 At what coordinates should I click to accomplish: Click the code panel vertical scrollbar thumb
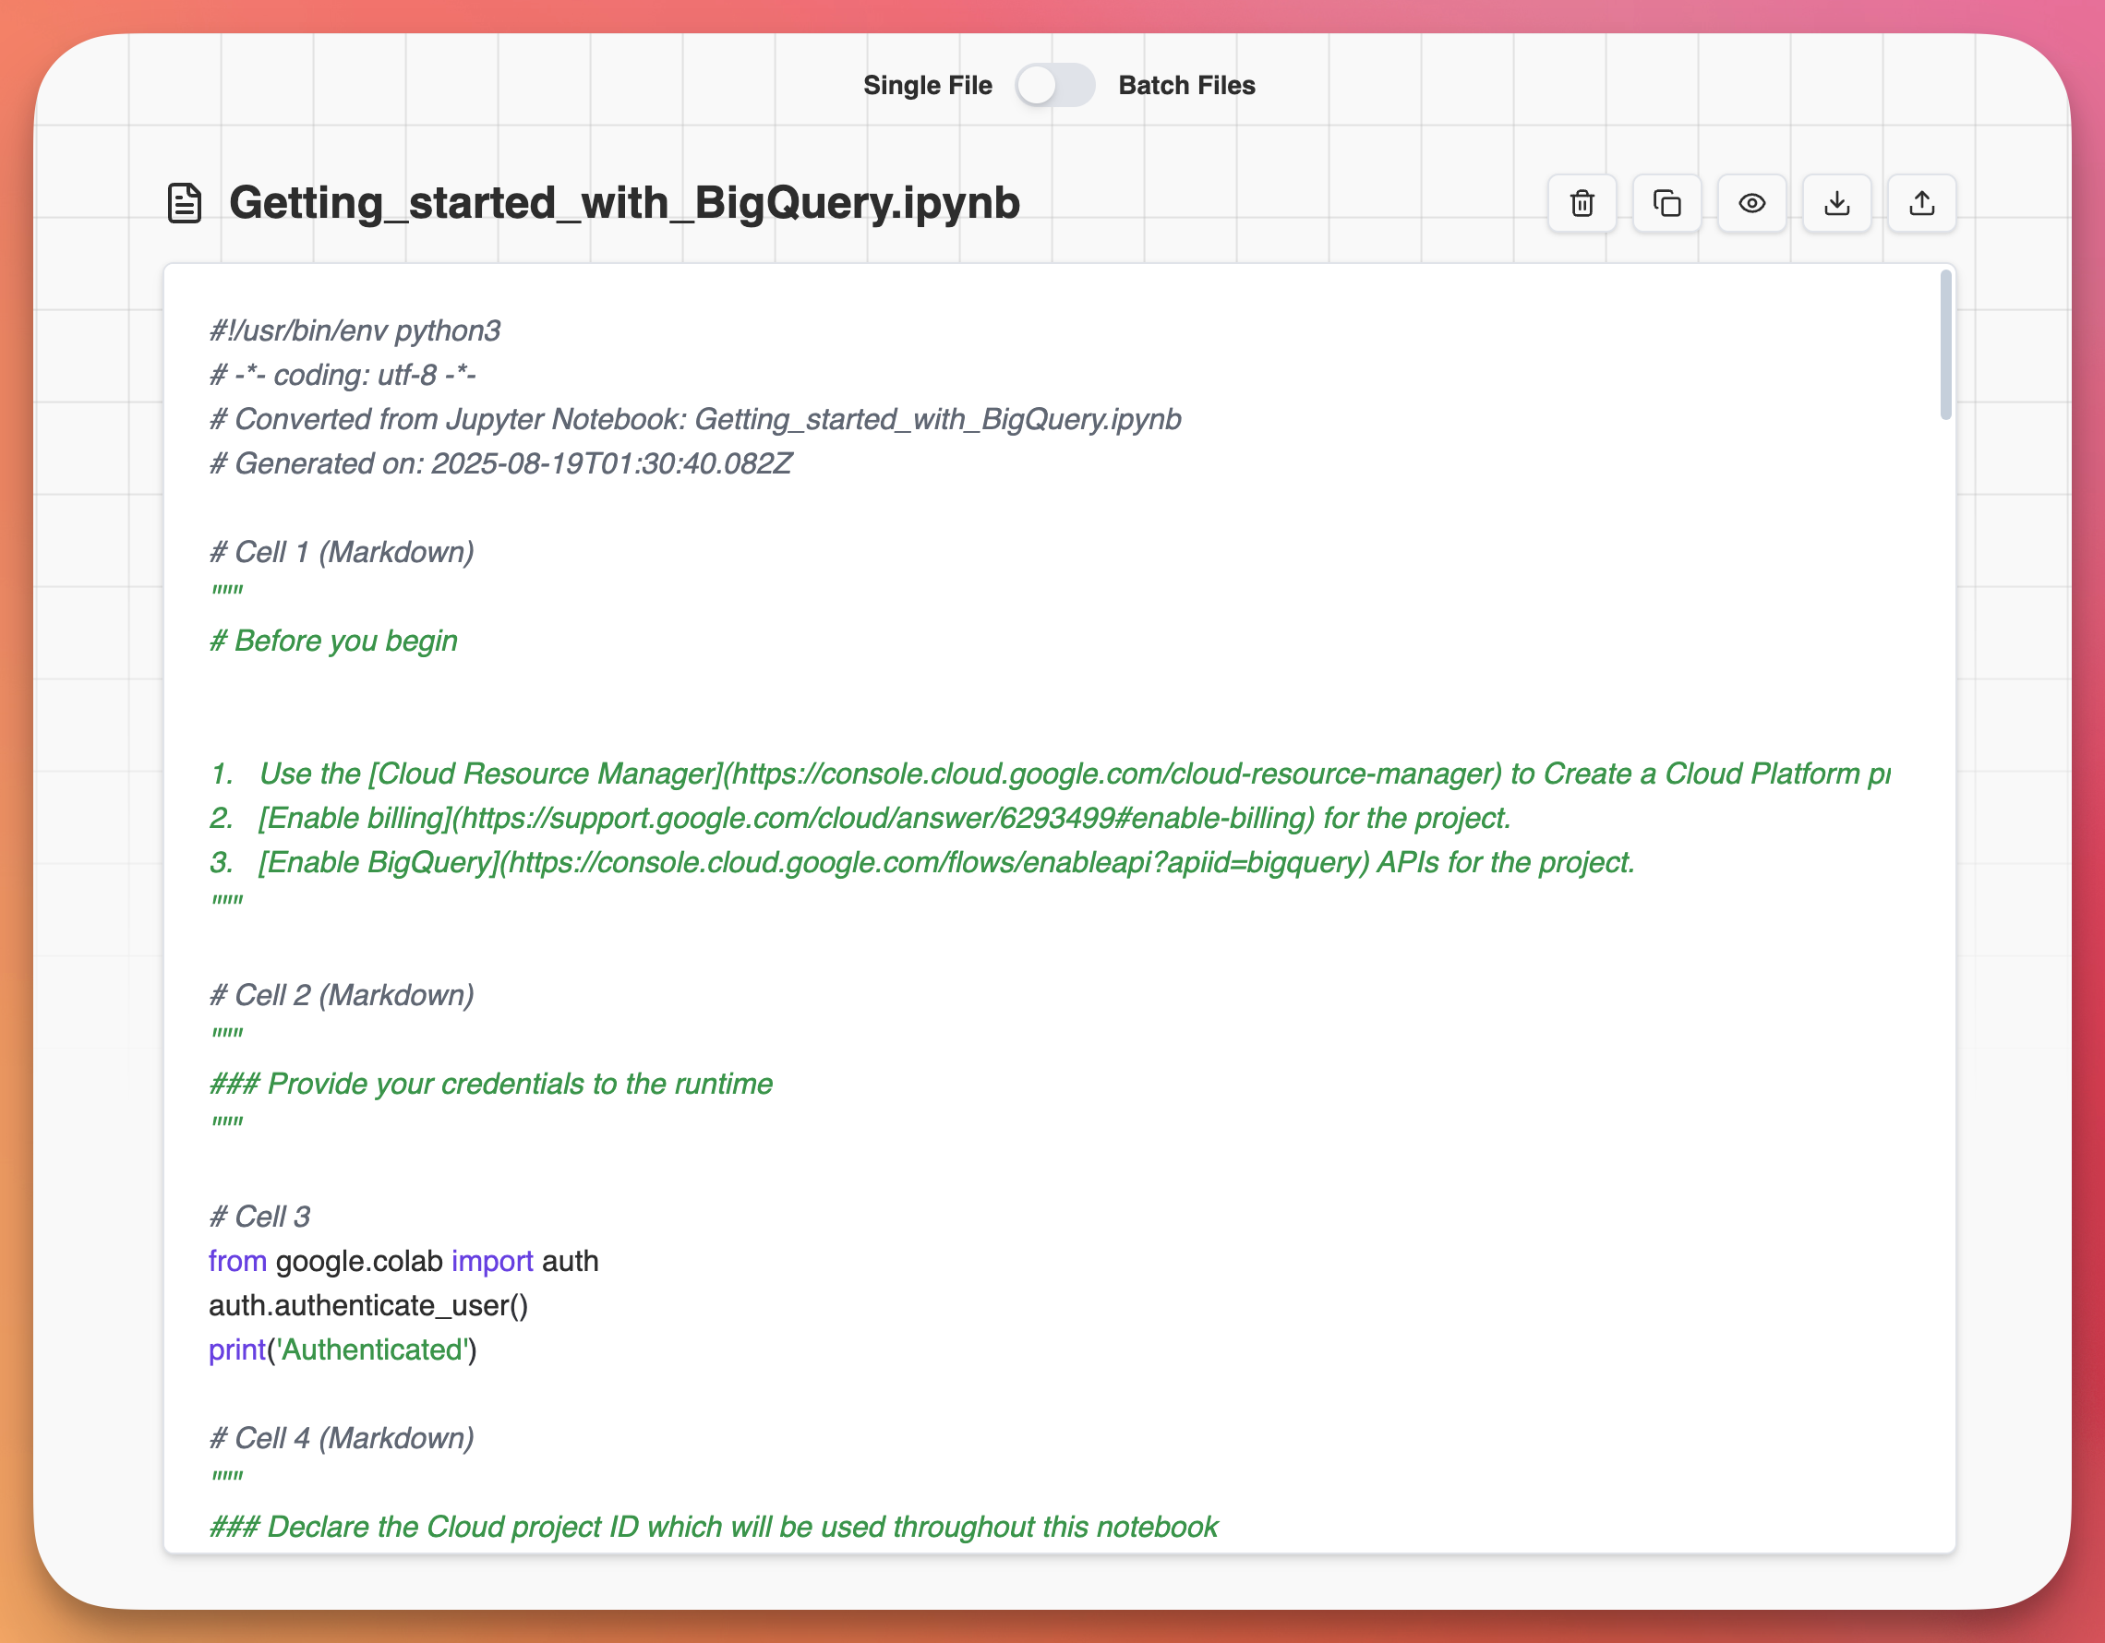[1945, 345]
